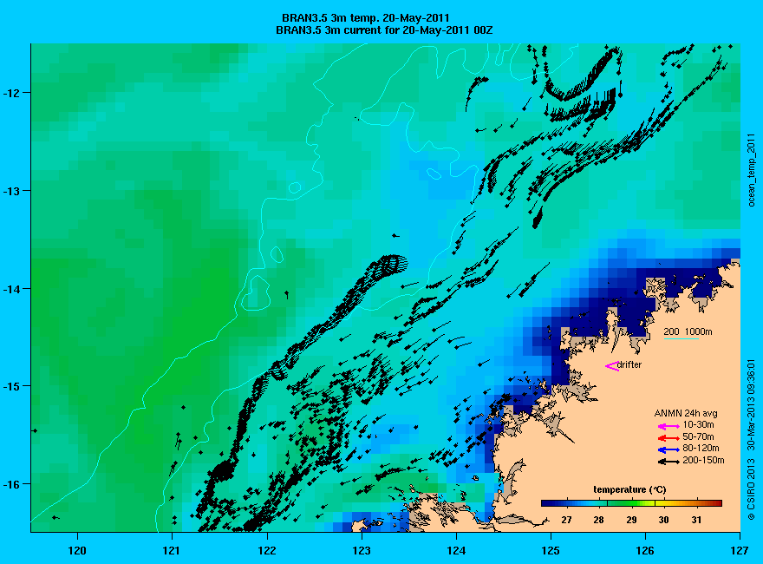
Task: Click the latitude axis label -15
Action: [x=10, y=386]
